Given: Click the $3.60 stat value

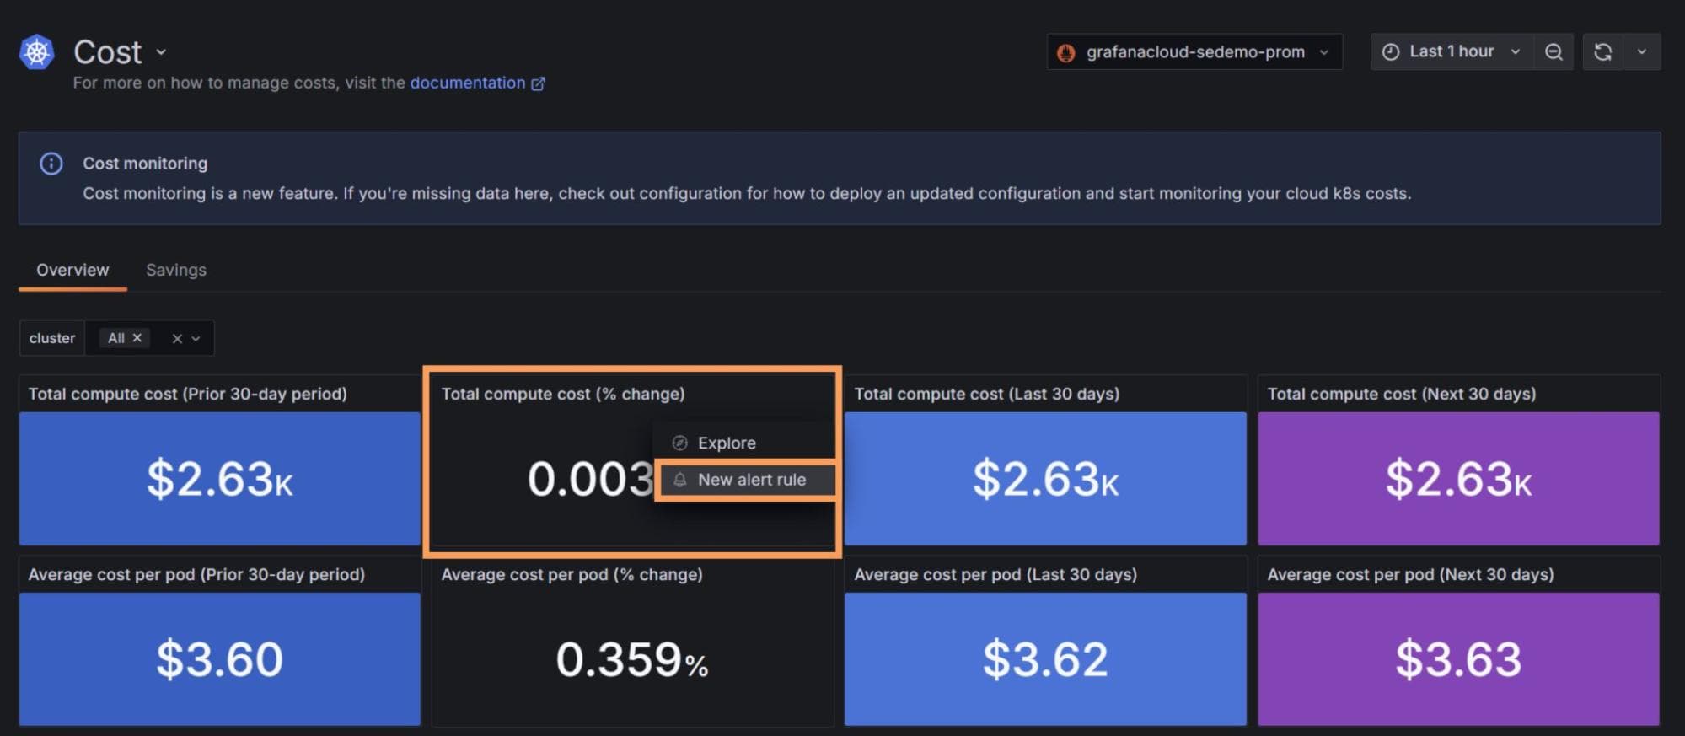Looking at the screenshot, I should [219, 659].
